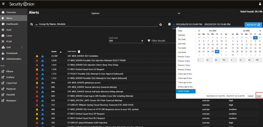The image size is (263, 127).
Task: Click the crosshair target icon beside query
Action: pyautogui.click(x=161, y=24)
